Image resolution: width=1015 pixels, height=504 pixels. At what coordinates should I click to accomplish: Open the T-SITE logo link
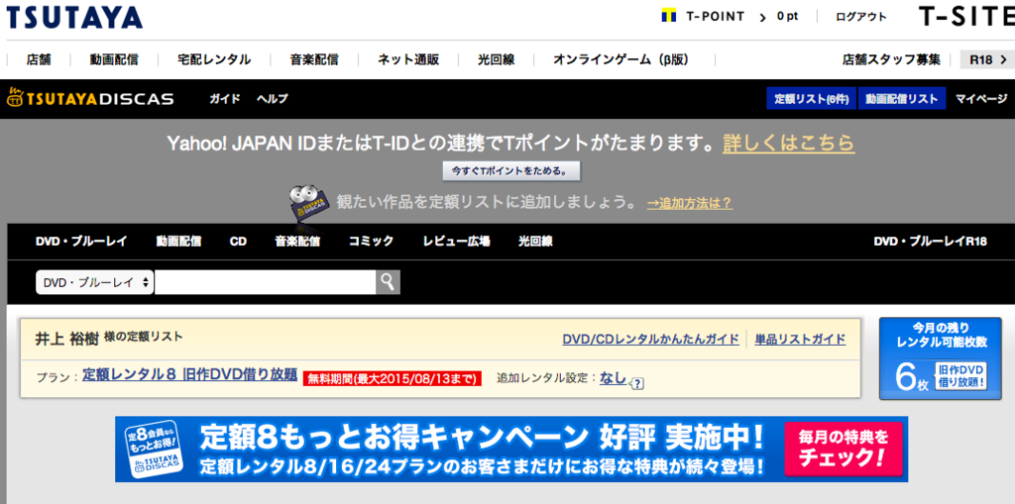pyautogui.click(x=966, y=16)
